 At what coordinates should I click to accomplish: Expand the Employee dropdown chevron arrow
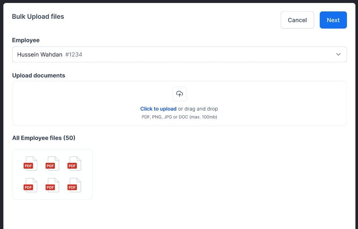tap(338, 54)
